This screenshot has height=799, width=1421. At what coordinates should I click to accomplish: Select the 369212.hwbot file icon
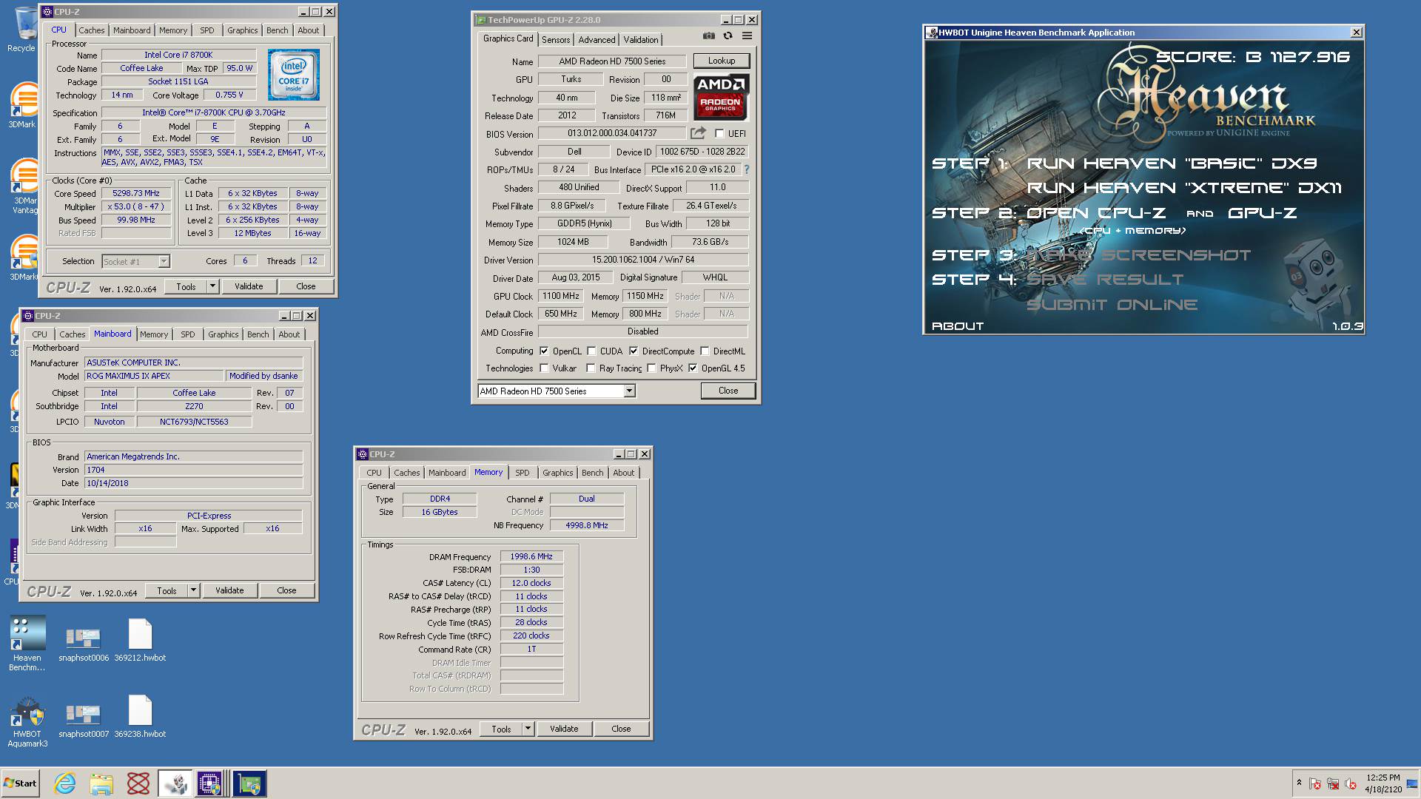tap(140, 641)
